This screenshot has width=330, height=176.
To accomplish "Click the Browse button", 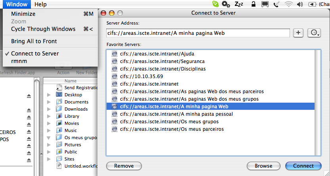I will click(x=263, y=166).
